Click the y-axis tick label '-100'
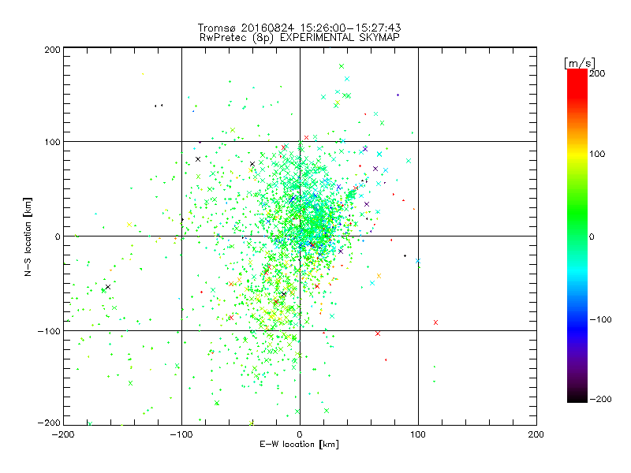Screen dimensions: 631x473 coord(49,331)
